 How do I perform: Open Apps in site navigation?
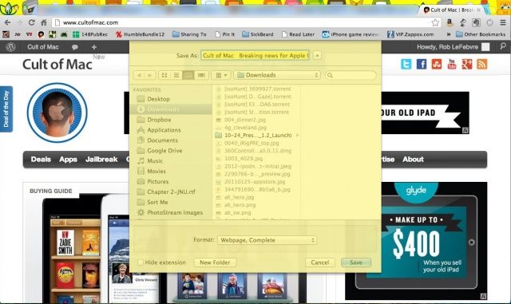tap(68, 160)
